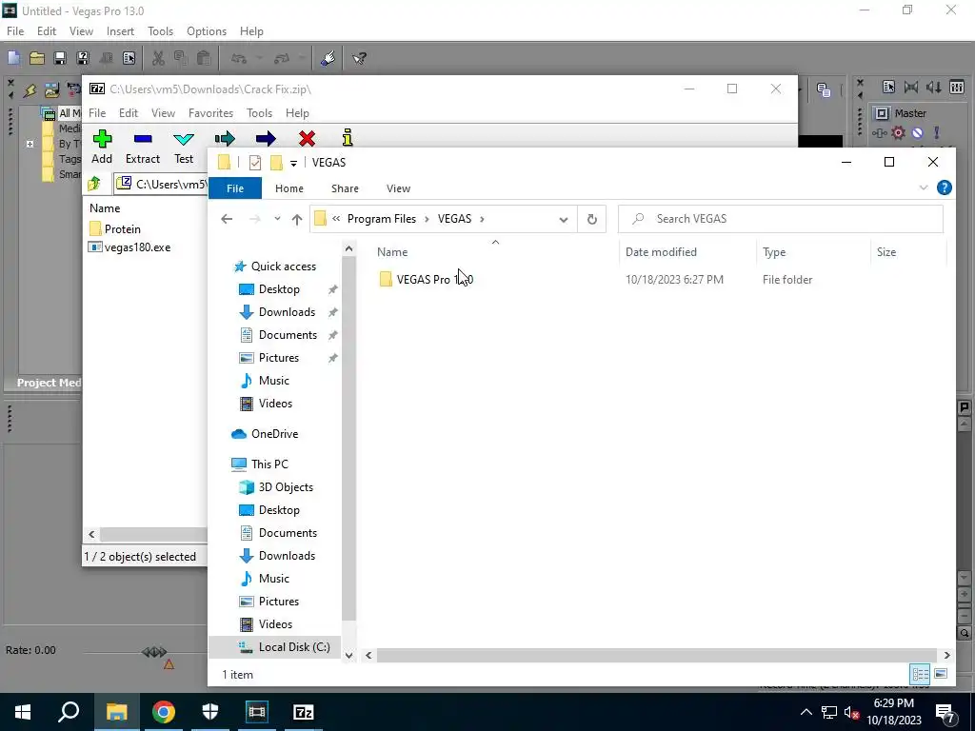Click the Copy arrow icon in 7-Zip
This screenshot has height=731, width=975.
pyautogui.click(x=225, y=138)
